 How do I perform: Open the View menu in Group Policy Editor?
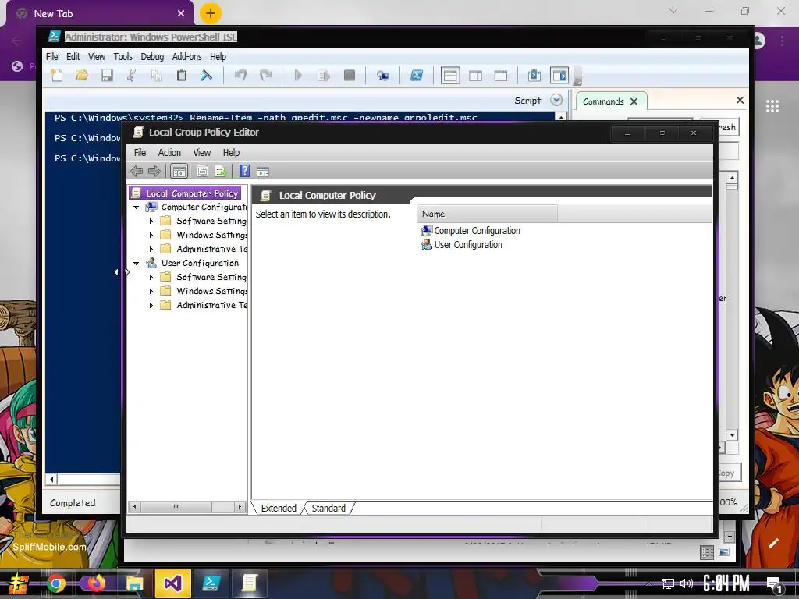click(202, 152)
